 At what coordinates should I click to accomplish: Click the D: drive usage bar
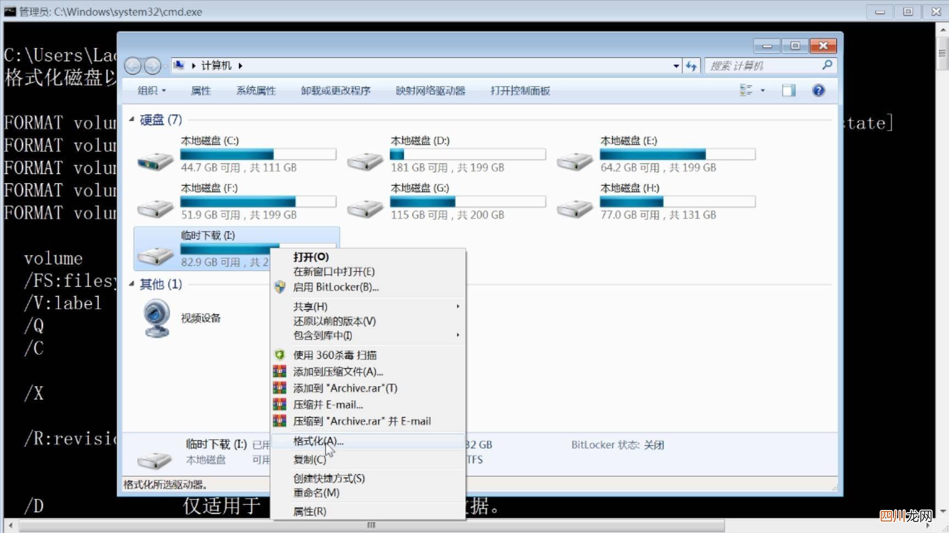point(468,154)
